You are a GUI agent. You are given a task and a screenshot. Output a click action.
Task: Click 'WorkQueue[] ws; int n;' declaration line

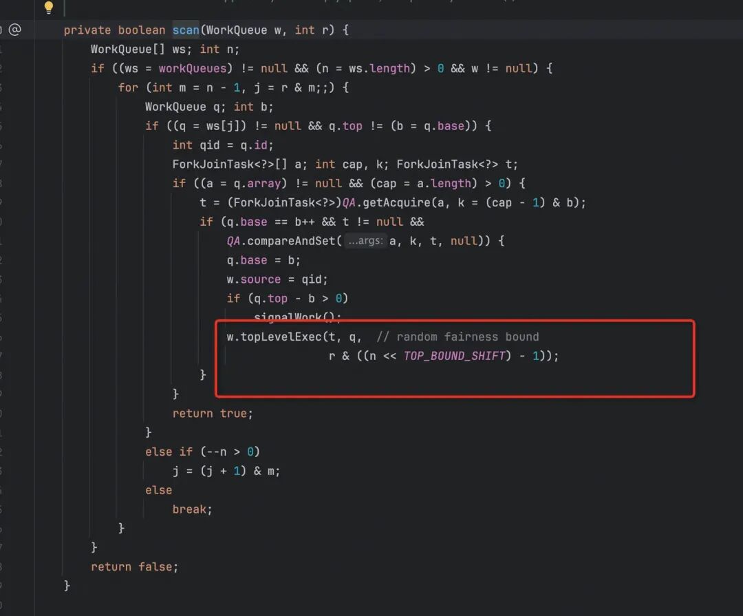(x=165, y=50)
